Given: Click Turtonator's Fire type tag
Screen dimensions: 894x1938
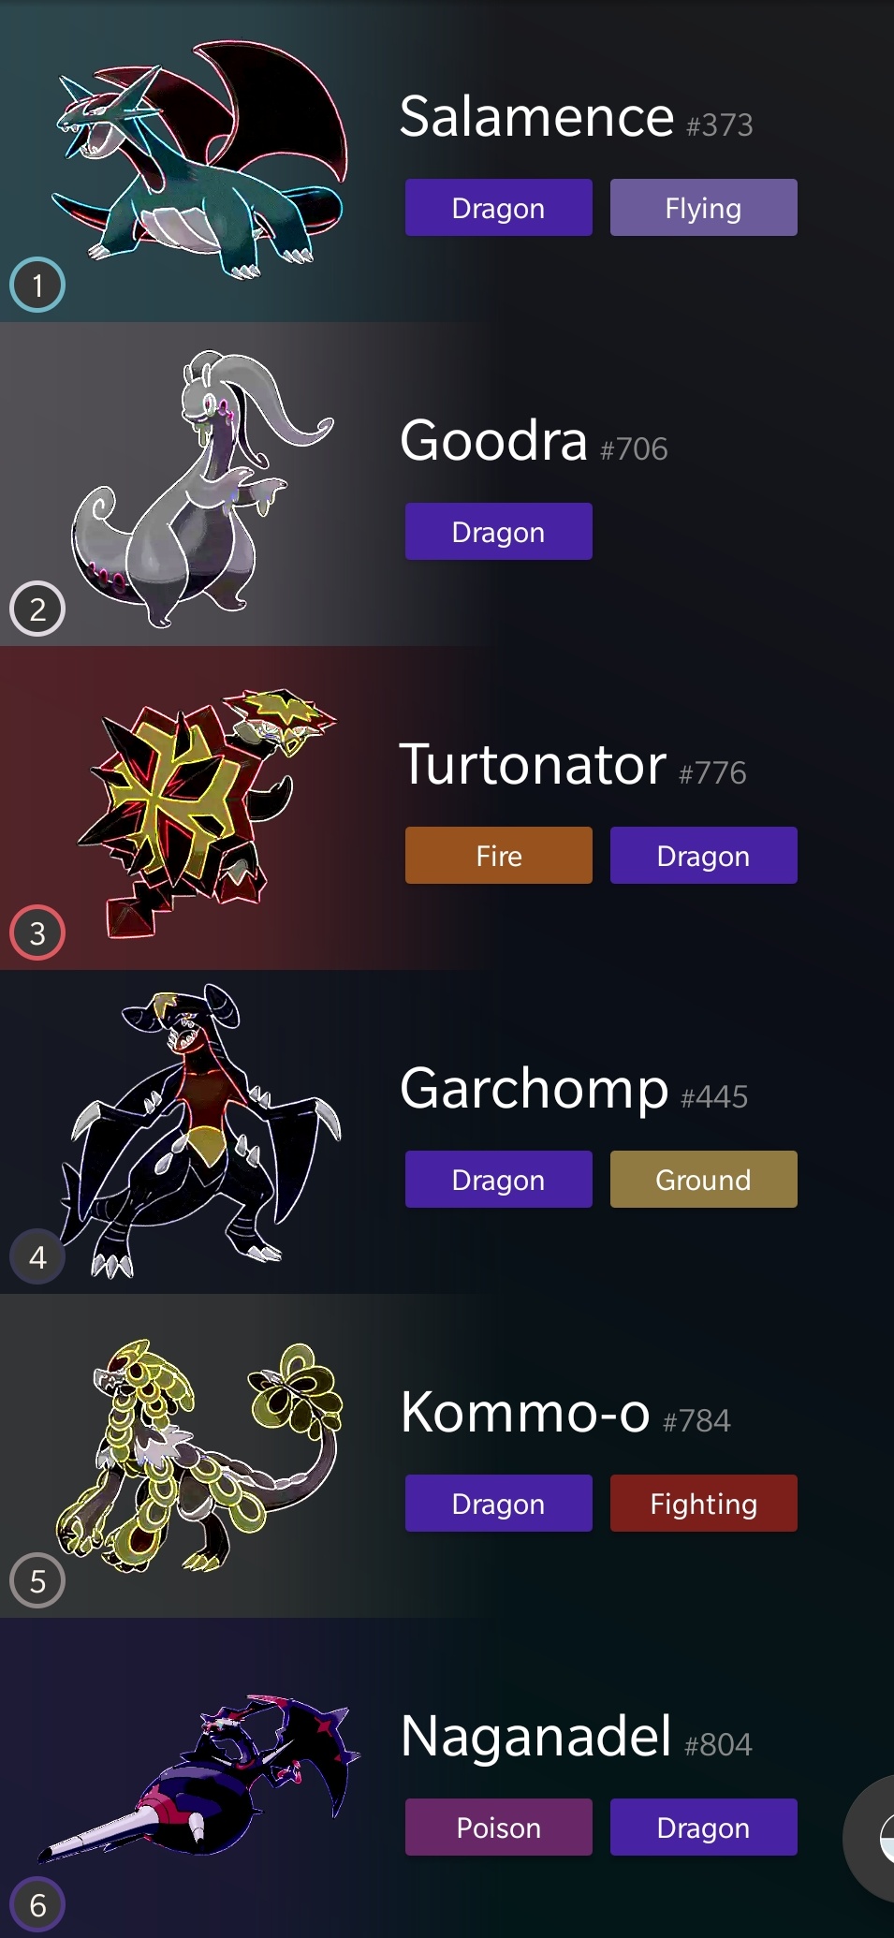Looking at the screenshot, I should click(499, 855).
